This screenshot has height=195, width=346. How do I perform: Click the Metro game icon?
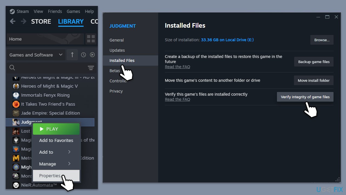tap(16, 158)
